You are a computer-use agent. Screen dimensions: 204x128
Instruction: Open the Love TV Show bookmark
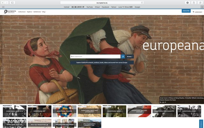pos(125,7)
